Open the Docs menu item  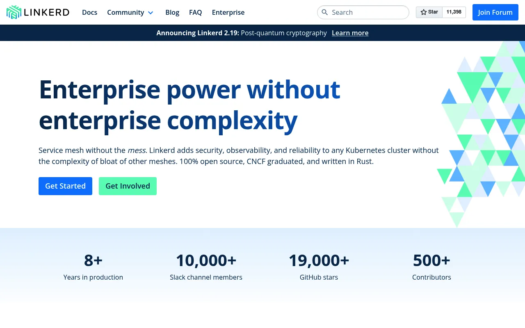pos(89,12)
